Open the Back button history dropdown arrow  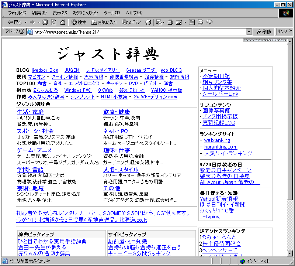[25, 23]
